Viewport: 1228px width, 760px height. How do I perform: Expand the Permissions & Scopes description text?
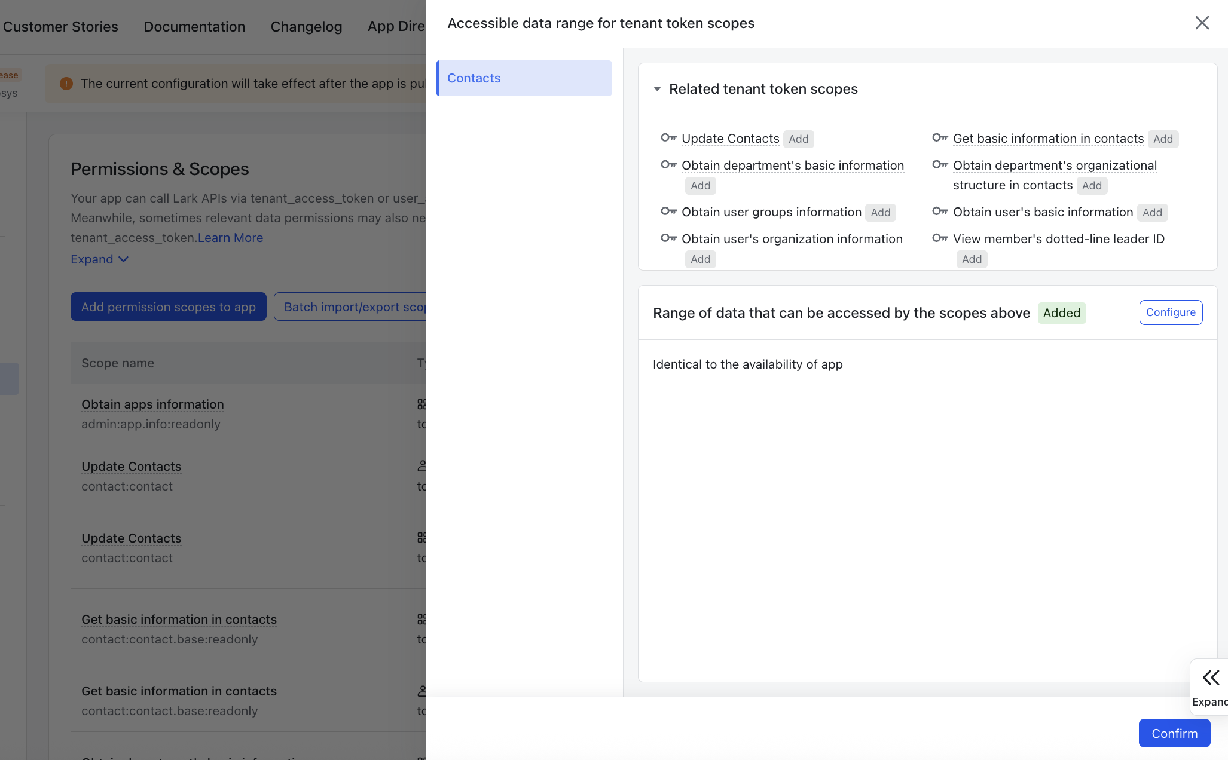(99, 259)
